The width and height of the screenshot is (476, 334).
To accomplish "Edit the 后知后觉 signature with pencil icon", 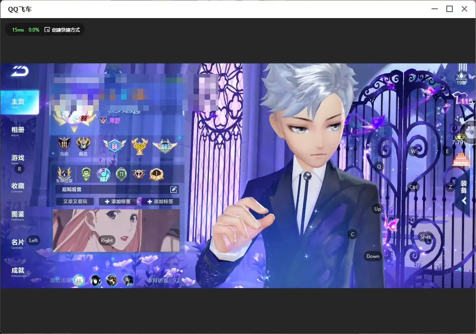I will coord(174,190).
